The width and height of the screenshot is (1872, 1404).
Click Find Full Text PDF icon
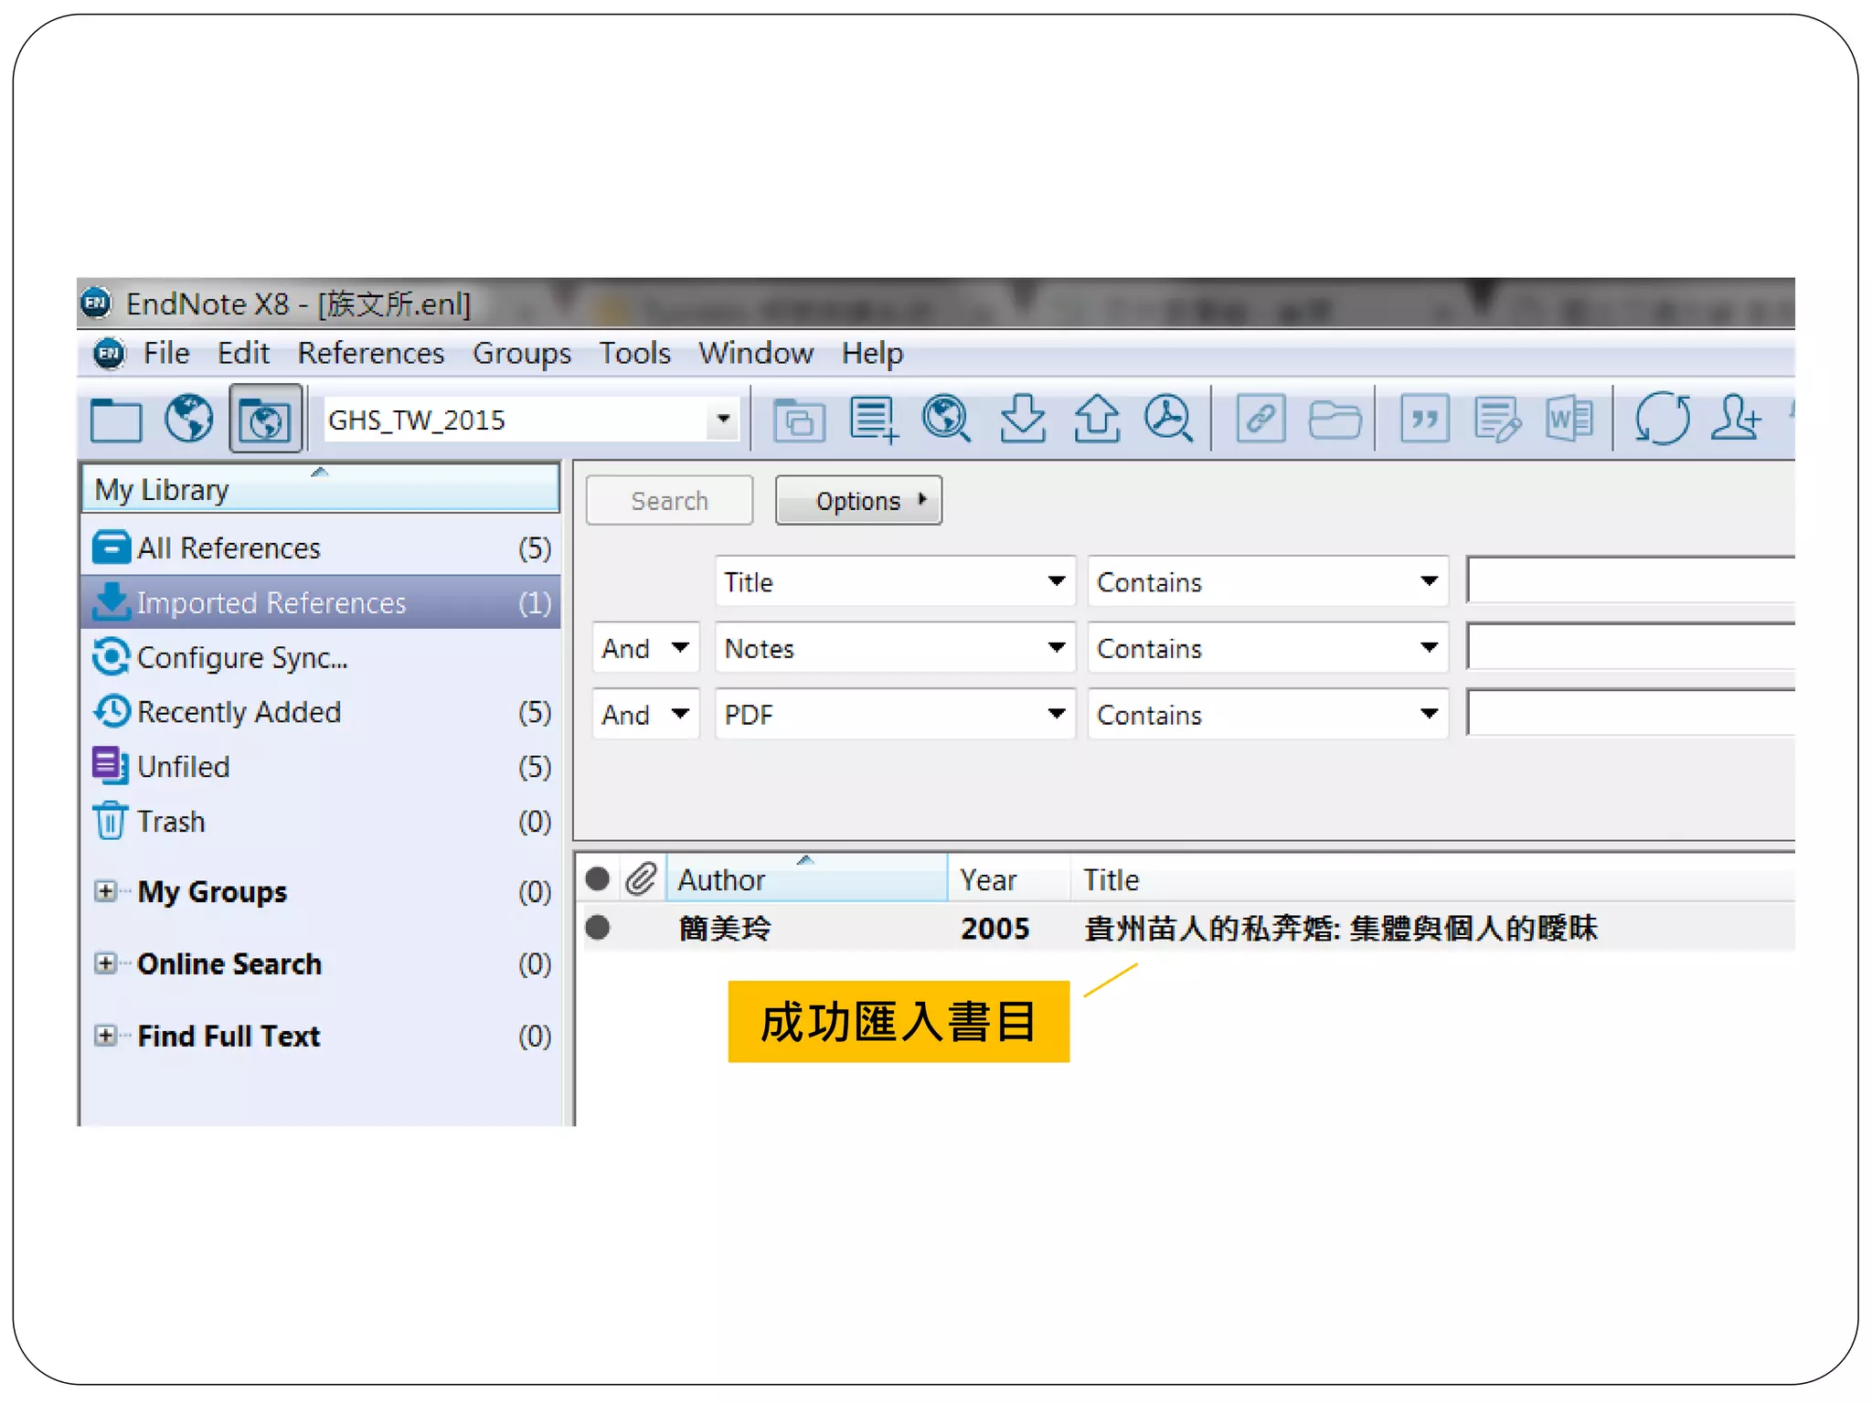[x=1168, y=420]
